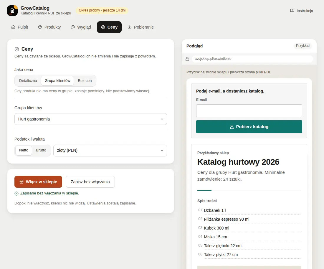Click the trial period badge 'jeszcze 14 dni'
Image resolution: width=324 pixels, height=269 pixels.
pos(102,10)
